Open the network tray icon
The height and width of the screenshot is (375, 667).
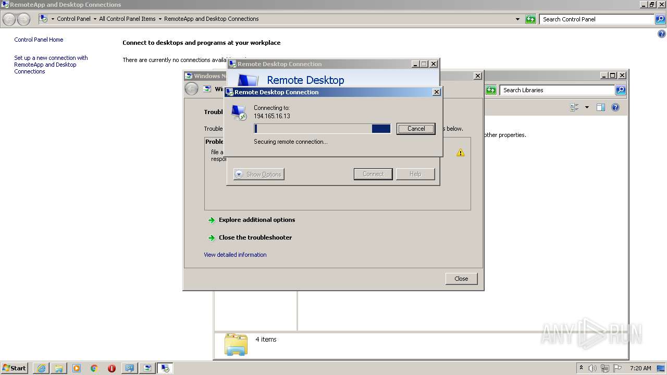[605, 368]
